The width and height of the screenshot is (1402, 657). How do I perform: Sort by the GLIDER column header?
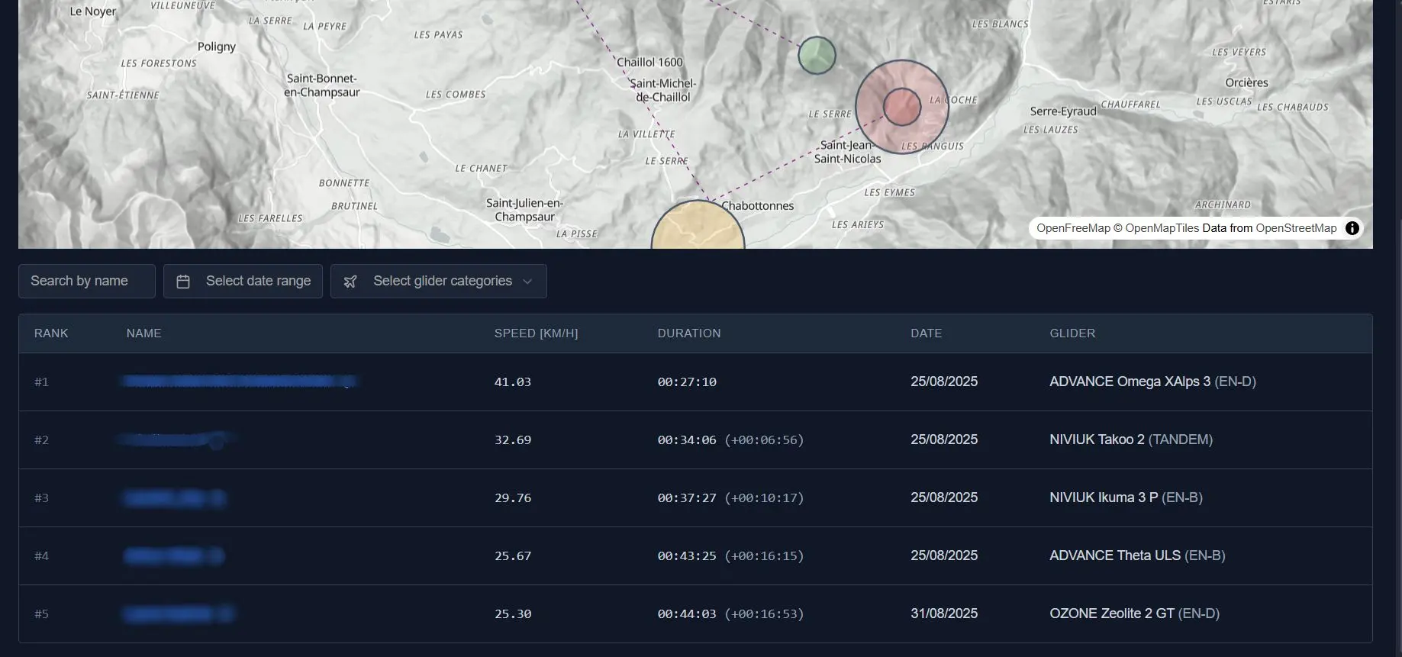pyautogui.click(x=1072, y=333)
